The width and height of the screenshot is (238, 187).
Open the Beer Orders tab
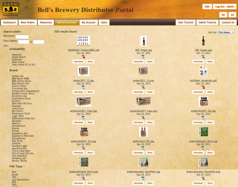[x=28, y=22]
